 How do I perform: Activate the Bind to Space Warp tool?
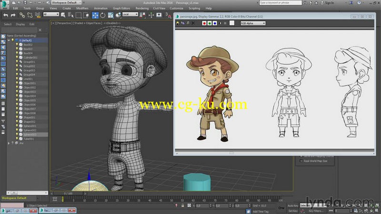point(38,15)
